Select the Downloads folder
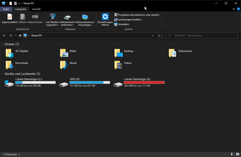Screen dimensions: 241x157 pos(17,65)
